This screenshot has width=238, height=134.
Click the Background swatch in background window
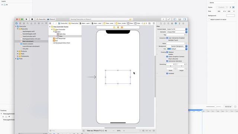231,16
